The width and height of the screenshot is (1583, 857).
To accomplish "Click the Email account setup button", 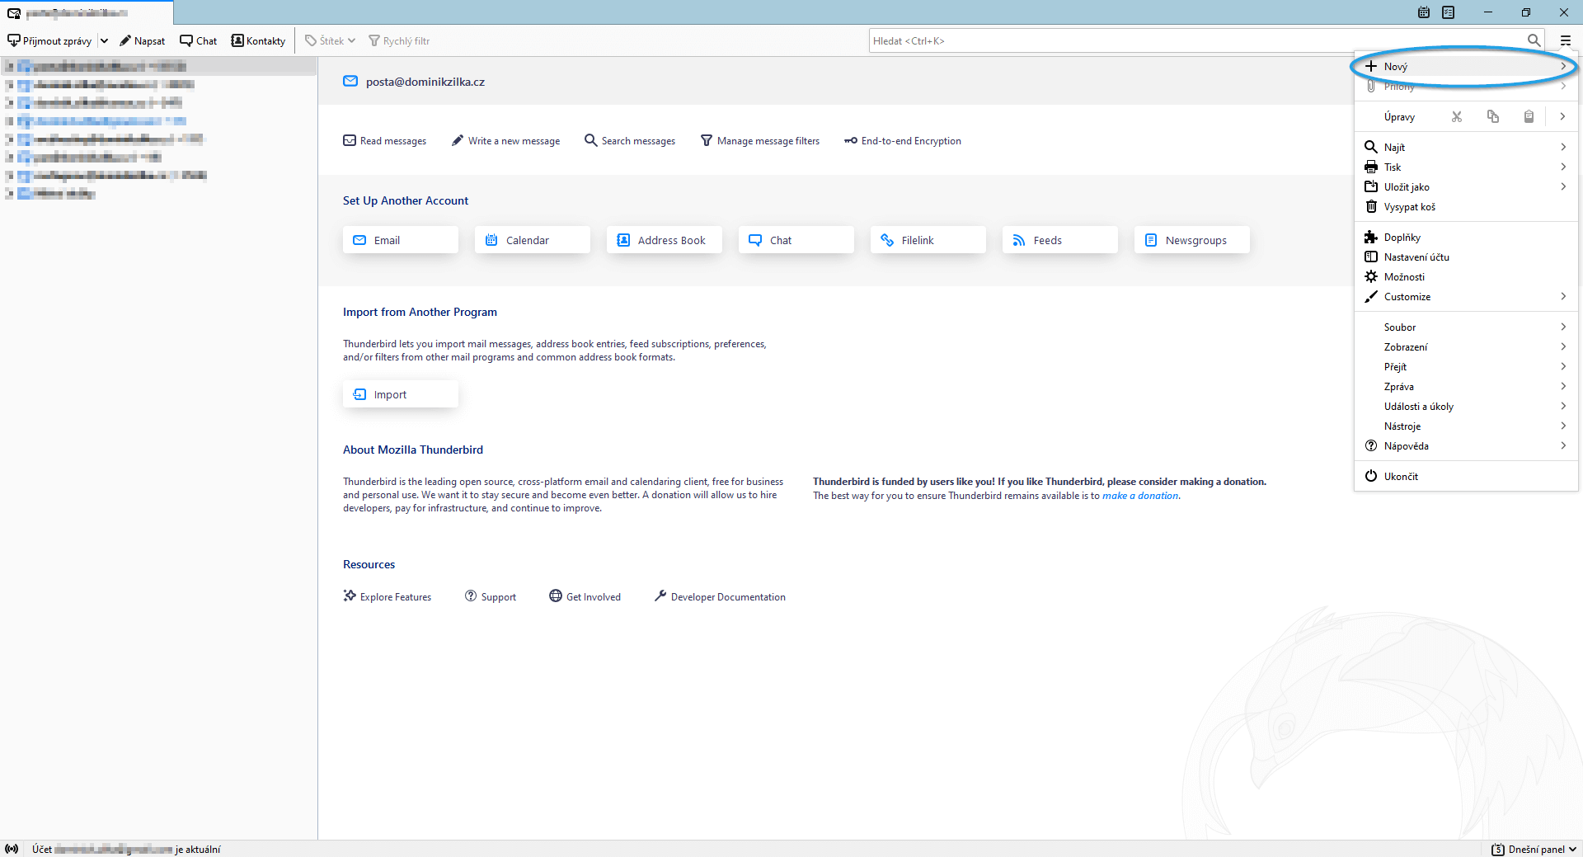I will 401,240.
